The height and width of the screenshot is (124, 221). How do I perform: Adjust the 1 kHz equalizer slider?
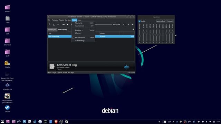160,35
